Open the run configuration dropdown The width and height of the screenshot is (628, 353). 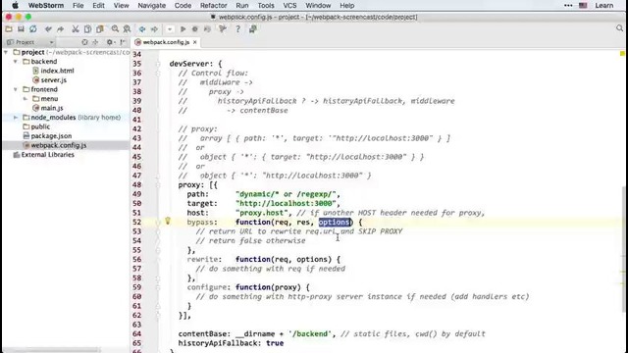click(x=170, y=29)
